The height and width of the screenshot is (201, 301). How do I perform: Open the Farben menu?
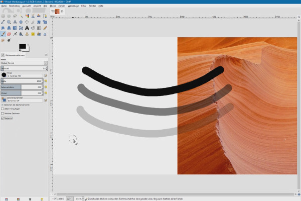pos(62,6)
